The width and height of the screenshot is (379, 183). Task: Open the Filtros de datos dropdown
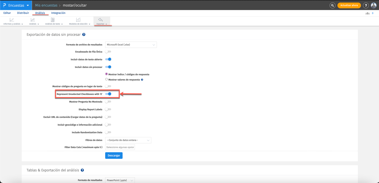click(128, 140)
